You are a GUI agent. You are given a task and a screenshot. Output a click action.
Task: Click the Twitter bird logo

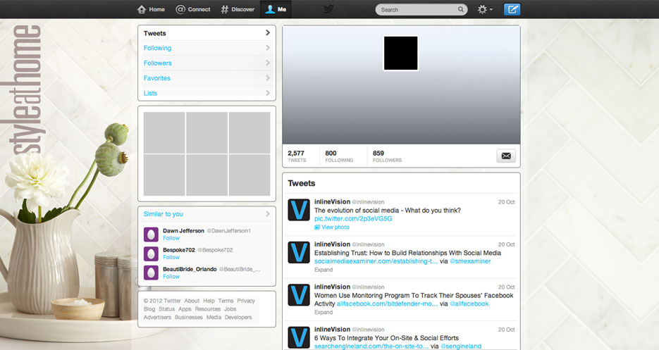[328, 9]
